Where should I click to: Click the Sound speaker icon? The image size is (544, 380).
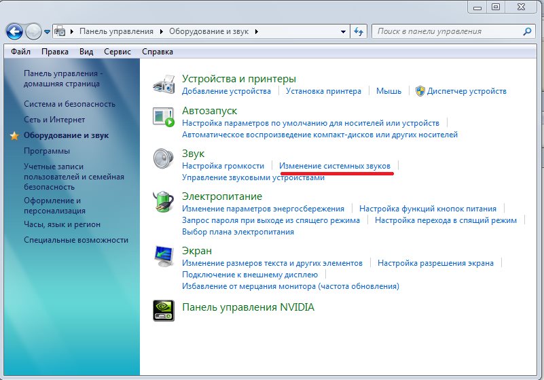point(164,158)
